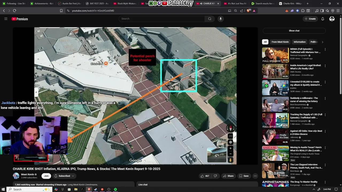Open The Drug To Master Reality video
The height and width of the screenshot is (192, 342).
pyautogui.click(x=304, y=182)
